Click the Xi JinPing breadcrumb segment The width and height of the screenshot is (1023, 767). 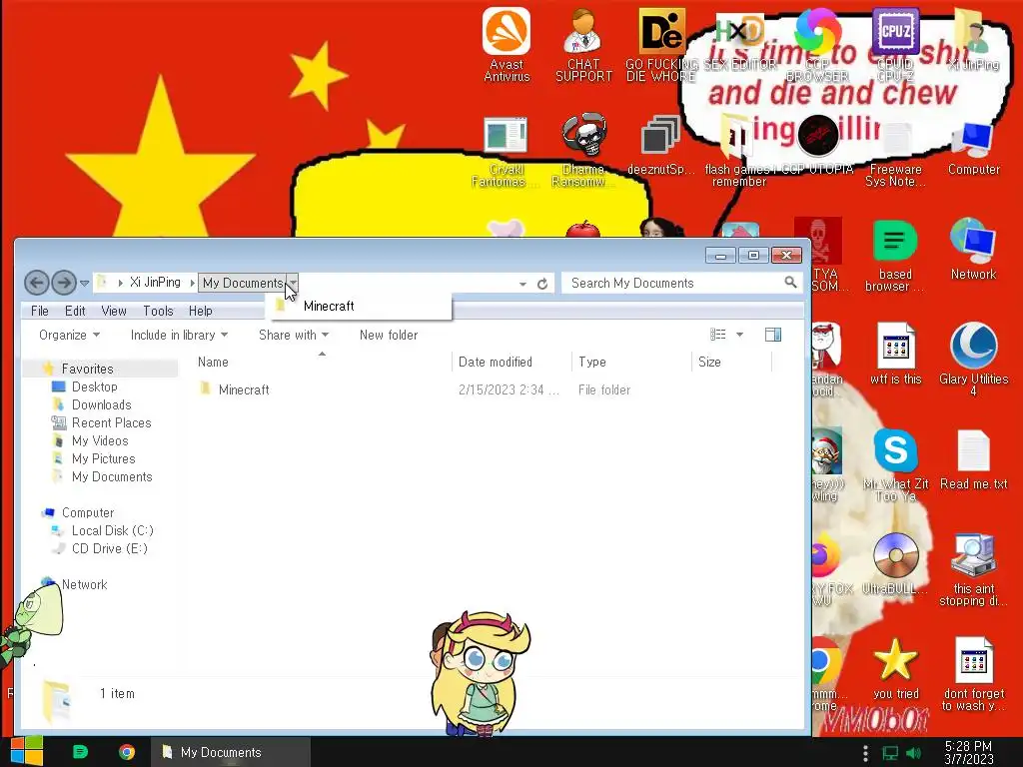155,283
